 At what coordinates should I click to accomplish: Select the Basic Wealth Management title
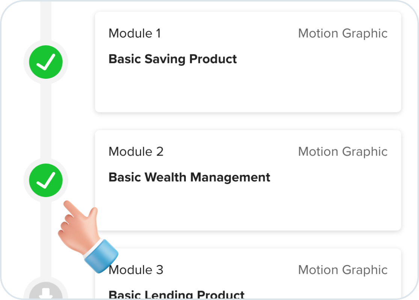click(x=190, y=177)
